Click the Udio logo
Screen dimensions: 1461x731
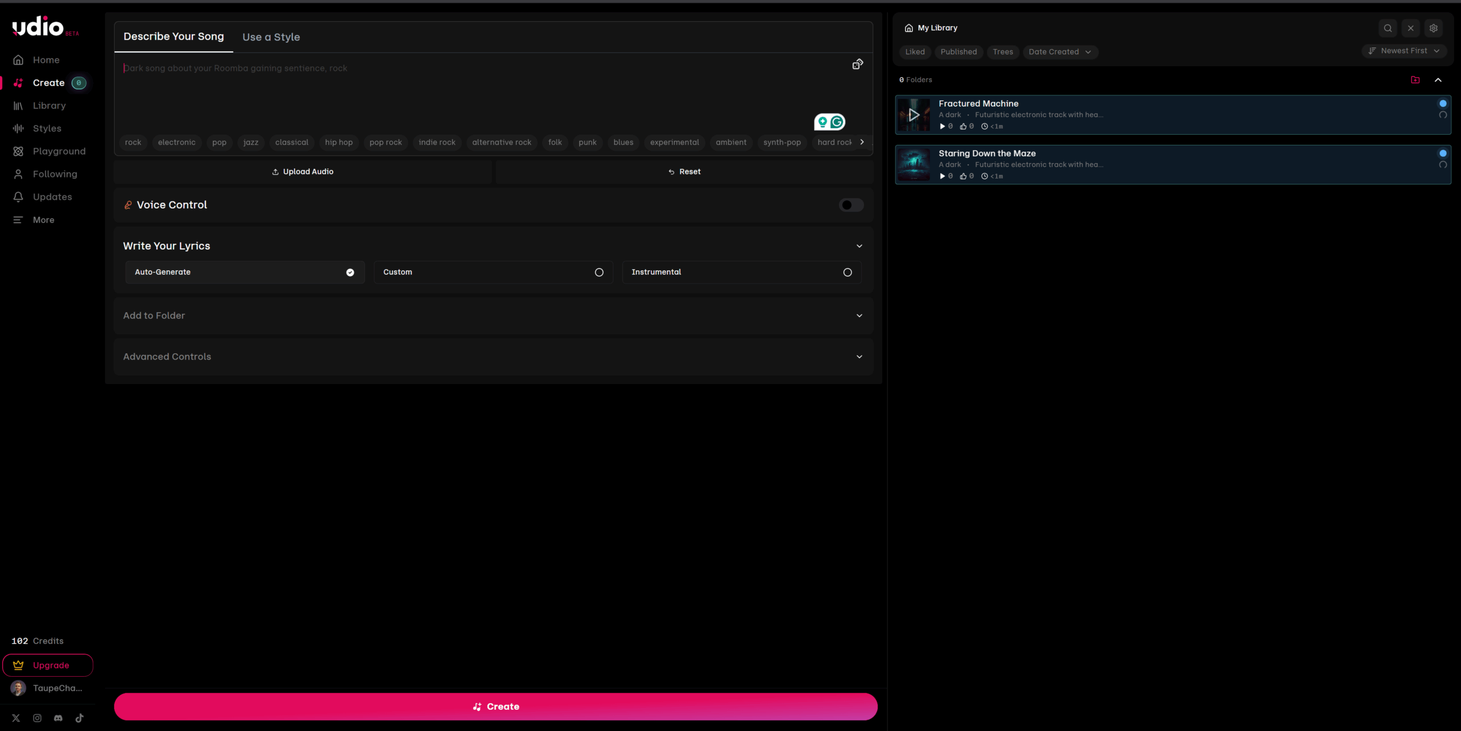(45, 27)
